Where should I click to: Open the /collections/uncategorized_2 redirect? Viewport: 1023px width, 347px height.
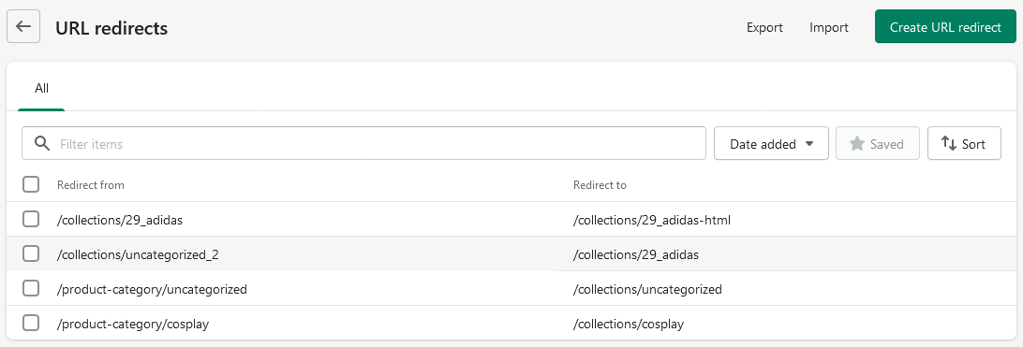coord(138,254)
